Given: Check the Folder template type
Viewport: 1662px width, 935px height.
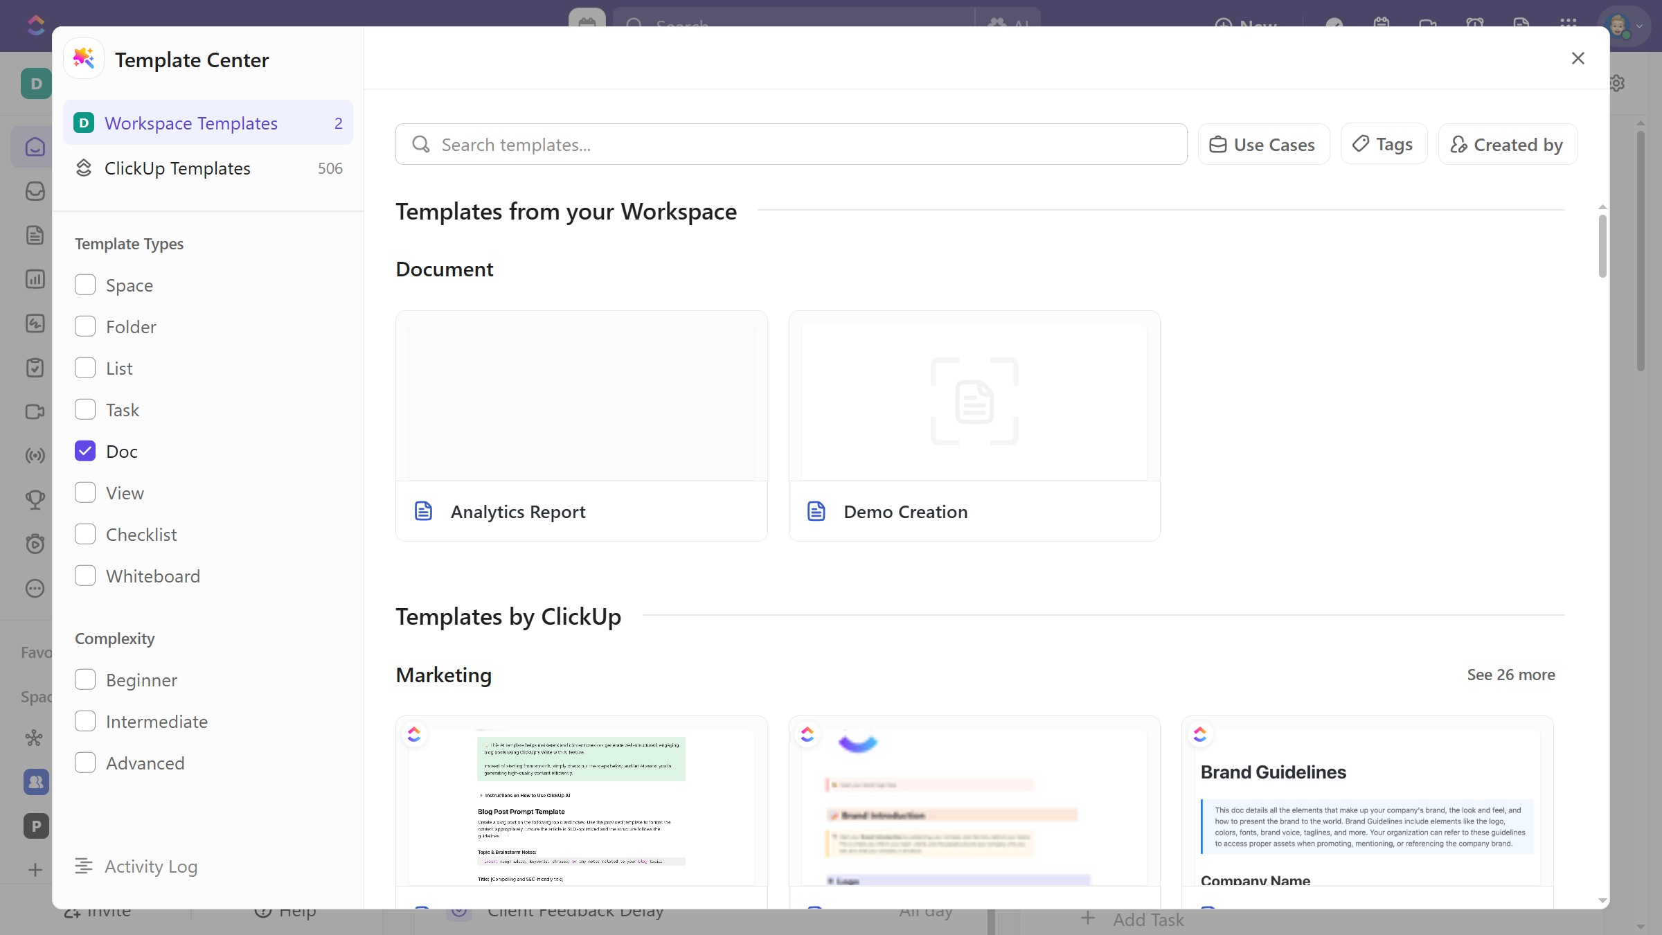Looking at the screenshot, I should click(85, 326).
